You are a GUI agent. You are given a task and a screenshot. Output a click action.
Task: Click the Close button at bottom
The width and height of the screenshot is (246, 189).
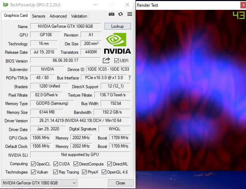121,183
